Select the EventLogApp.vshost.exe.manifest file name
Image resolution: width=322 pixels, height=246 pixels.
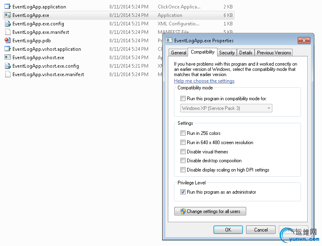(48, 74)
